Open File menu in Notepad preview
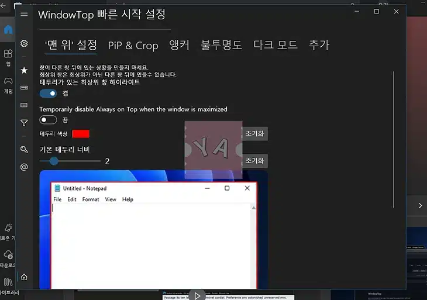Screen dimensions: 427x300 pyautogui.click(x=57, y=199)
